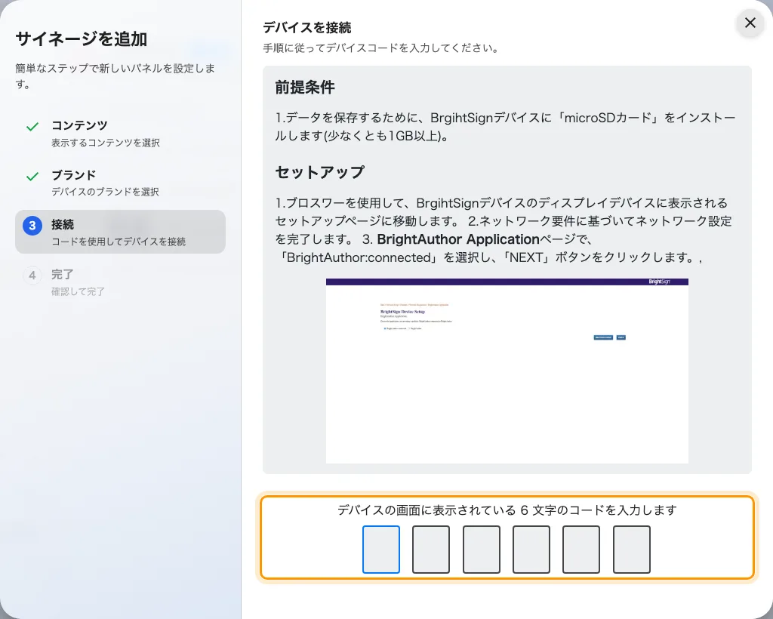
Task: Click the blue step 3 circle icon
Action: [32, 226]
